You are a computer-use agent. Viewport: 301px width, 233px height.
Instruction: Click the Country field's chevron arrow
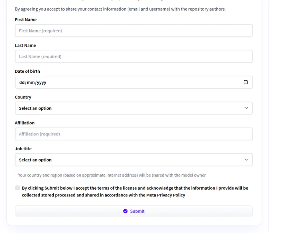pyautogui.click(x=246, y=108)
